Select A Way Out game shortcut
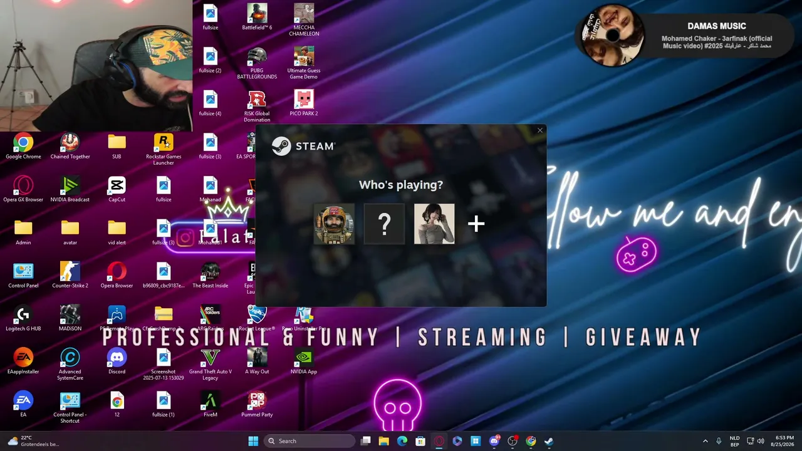 [x=257, y=362]
